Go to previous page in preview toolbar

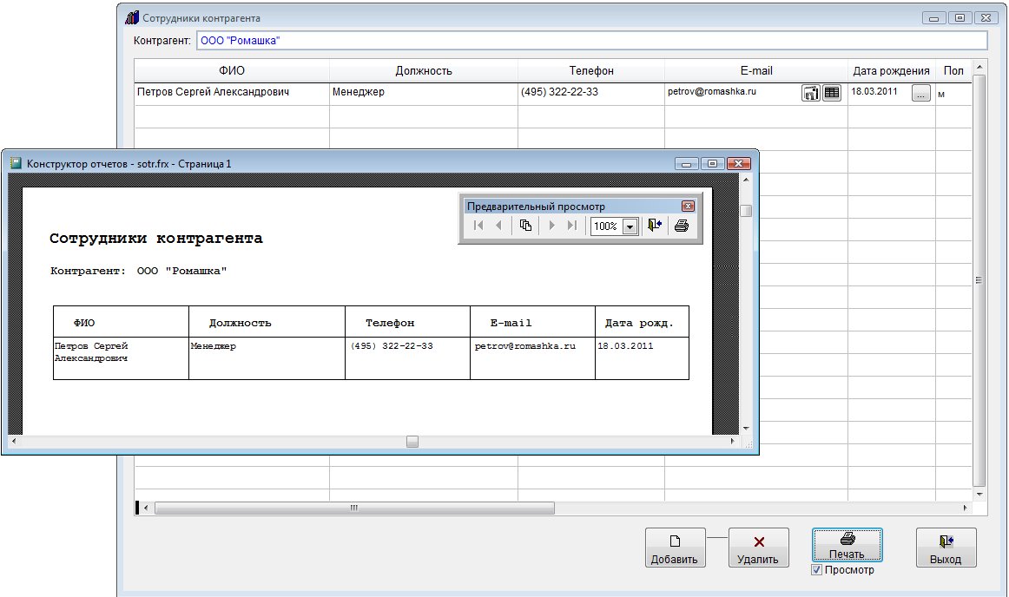pos(498,226)
